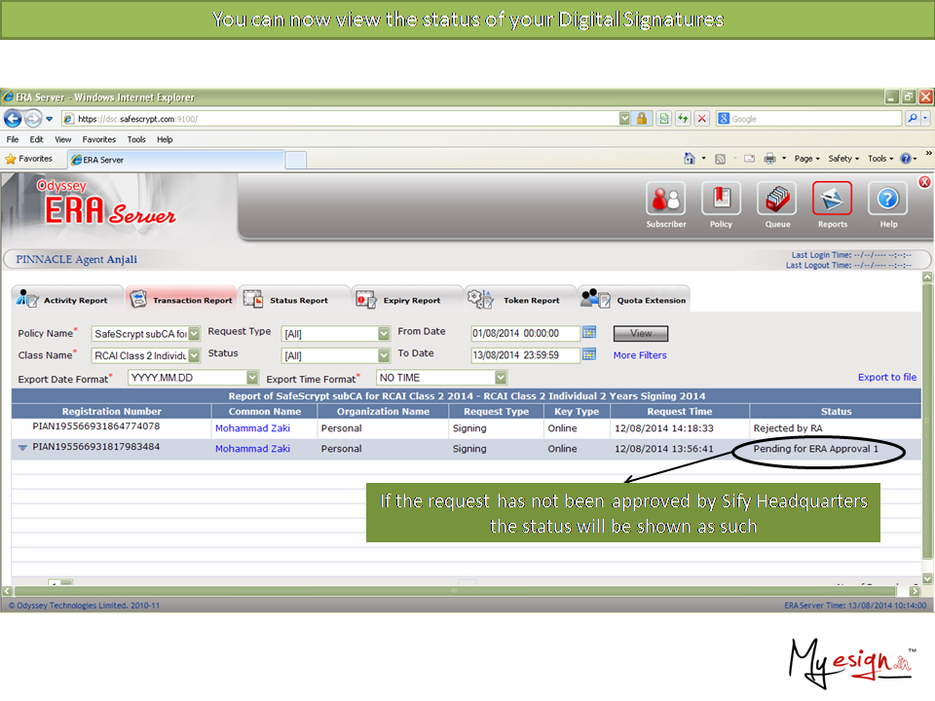Open the Help icon
935x701 pixels.
tap(887, 200)
